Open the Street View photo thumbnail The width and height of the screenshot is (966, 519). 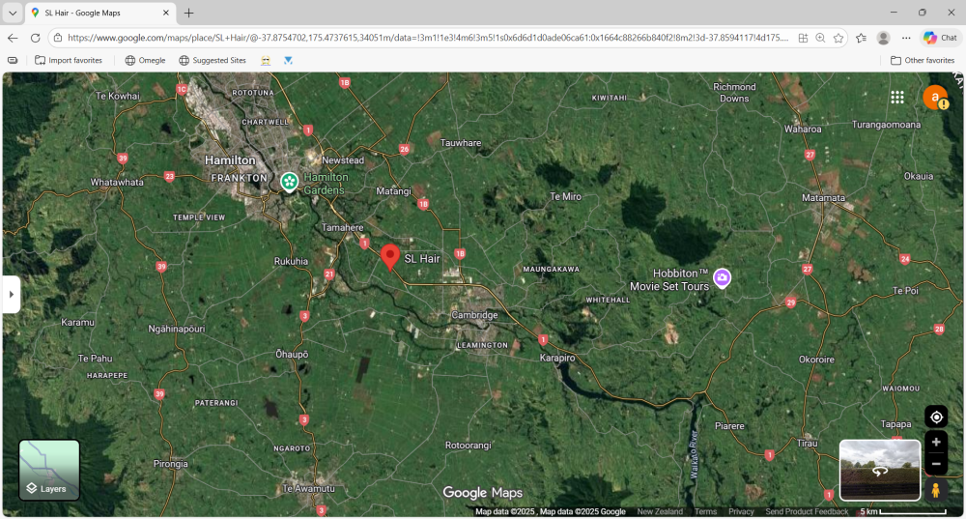pyautogui.click(x=879, y=471)
